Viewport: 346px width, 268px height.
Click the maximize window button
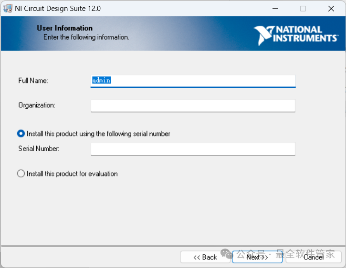(303, 9)
